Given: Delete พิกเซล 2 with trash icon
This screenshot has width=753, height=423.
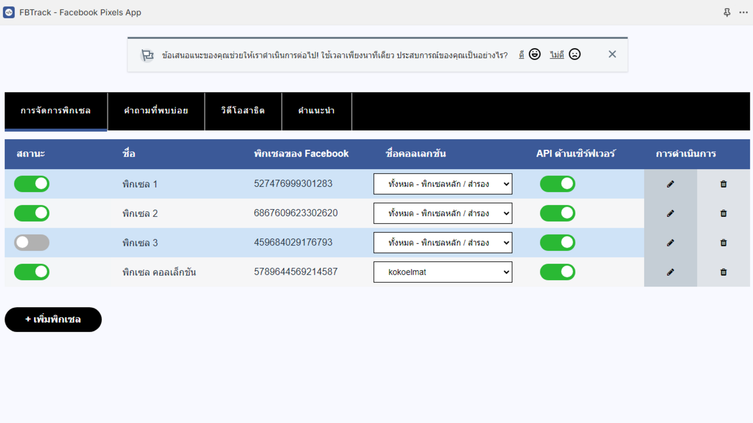Looking at the screenshot, I should coord(723,213).
